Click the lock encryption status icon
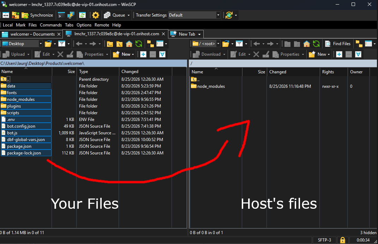The width and height of the screenshot is (378, 244). tap(342, 240)
